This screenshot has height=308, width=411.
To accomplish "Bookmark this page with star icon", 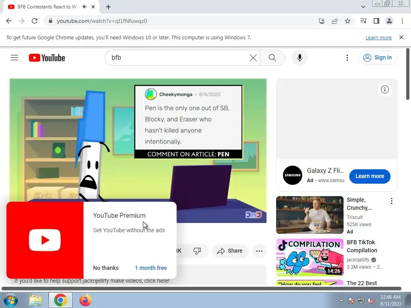I will pos(348,21).
